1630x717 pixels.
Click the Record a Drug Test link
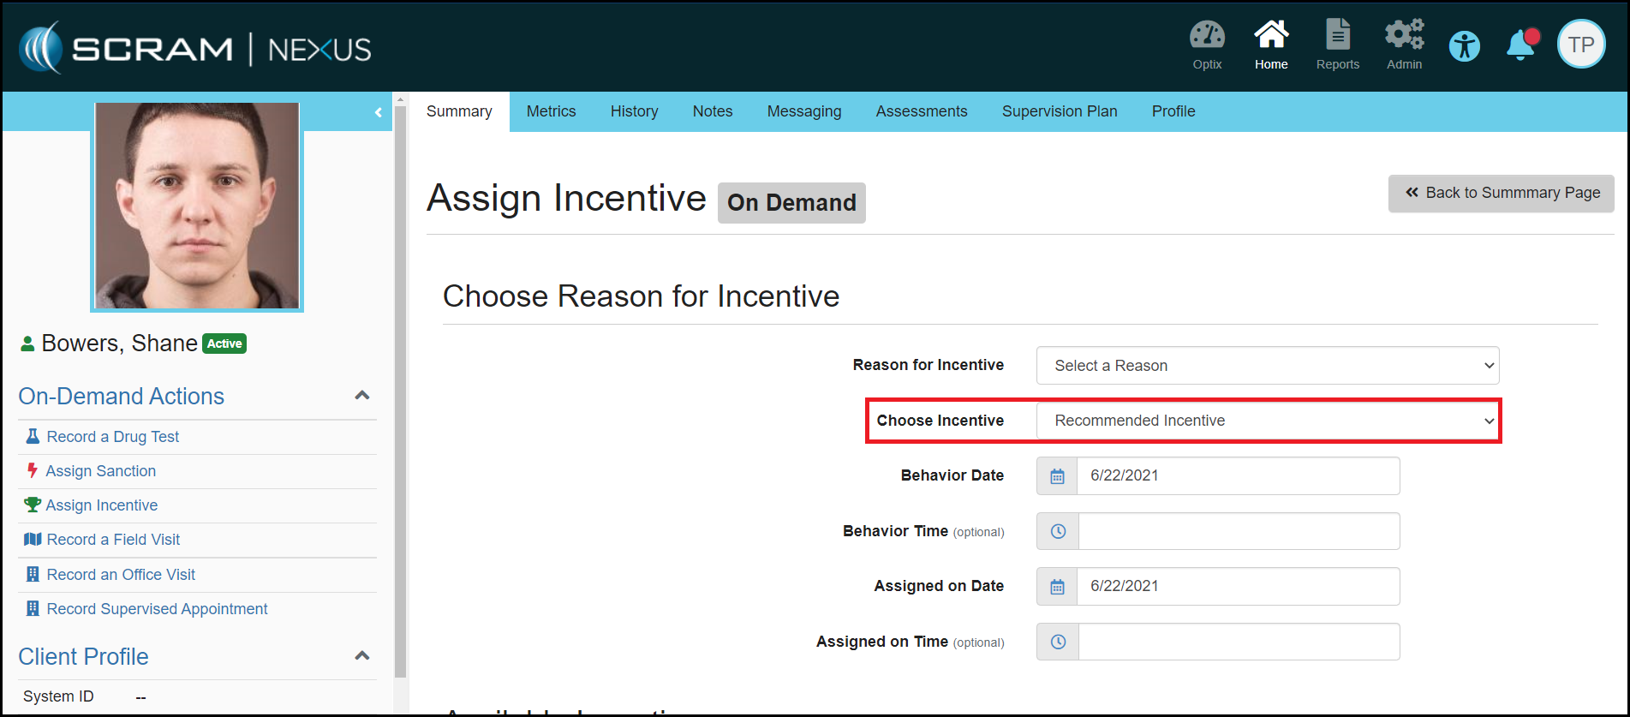pyautogui.click(x=112, y=437)
